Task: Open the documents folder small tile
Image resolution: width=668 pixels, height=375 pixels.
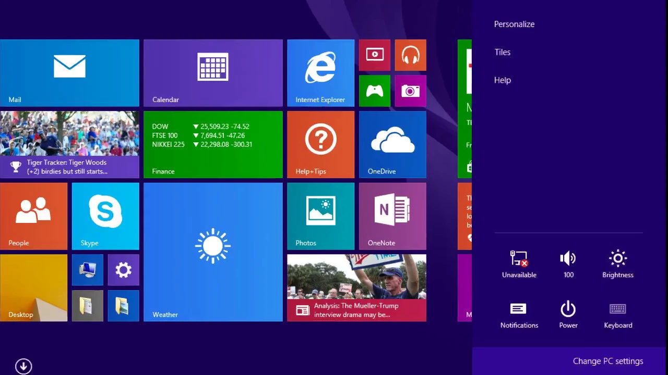Action: [x=88, y=306]
